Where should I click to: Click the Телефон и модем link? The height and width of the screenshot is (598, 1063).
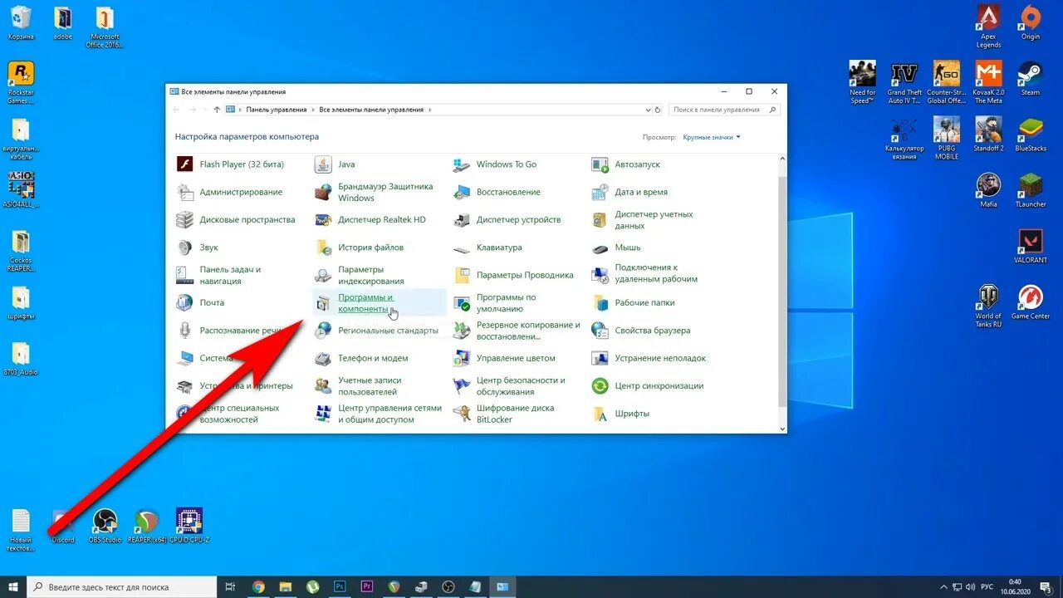(373, 358)
